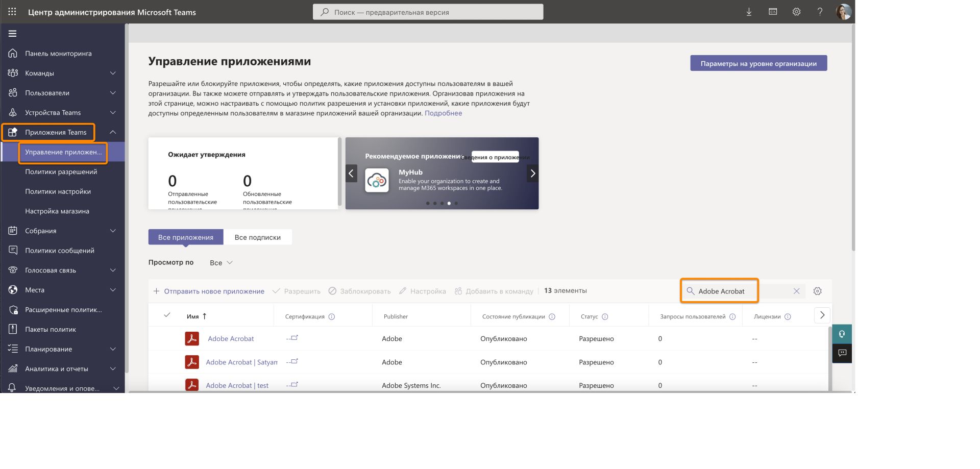
Task: Click Certification info icon in header
Action: click(x=332, y=316)
